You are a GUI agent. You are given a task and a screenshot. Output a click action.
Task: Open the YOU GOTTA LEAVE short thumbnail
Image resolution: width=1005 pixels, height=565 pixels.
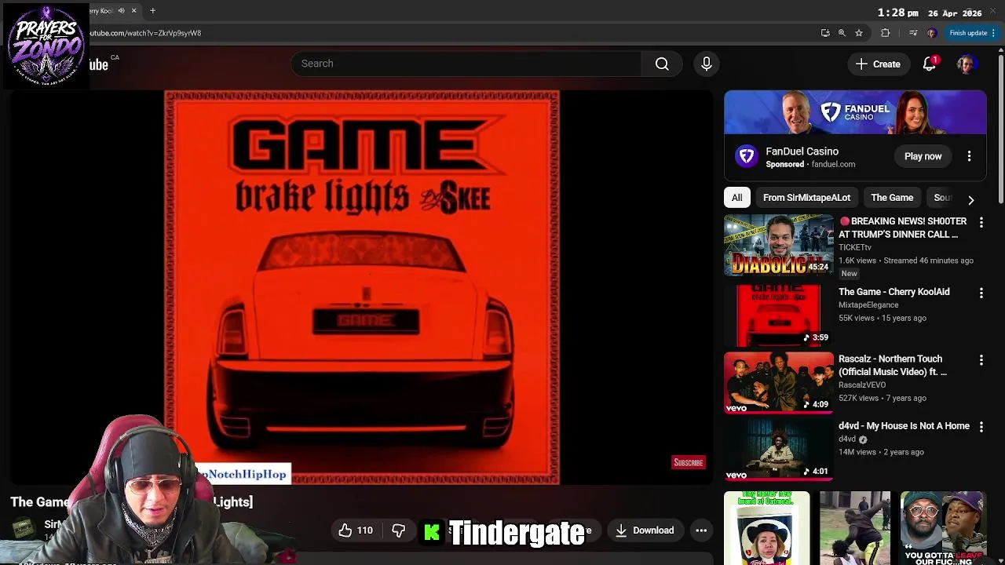click(943, 528)
